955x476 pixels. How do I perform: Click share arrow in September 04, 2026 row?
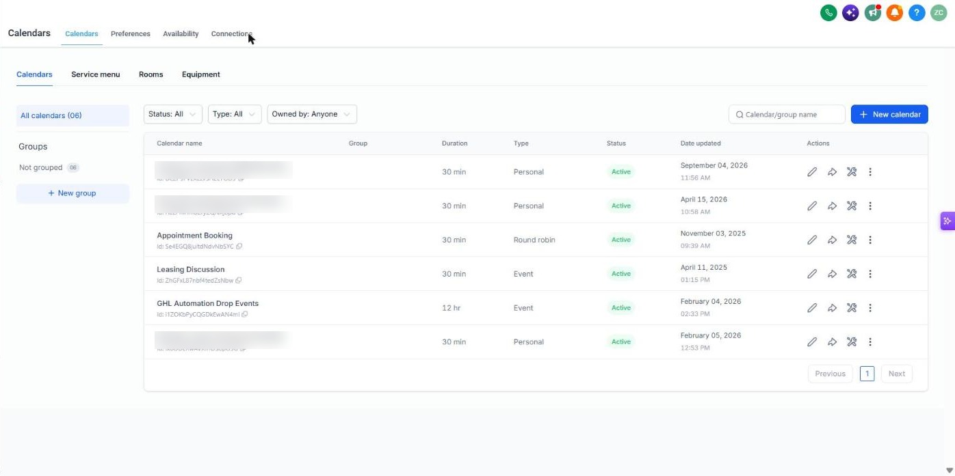coord(832,172)
